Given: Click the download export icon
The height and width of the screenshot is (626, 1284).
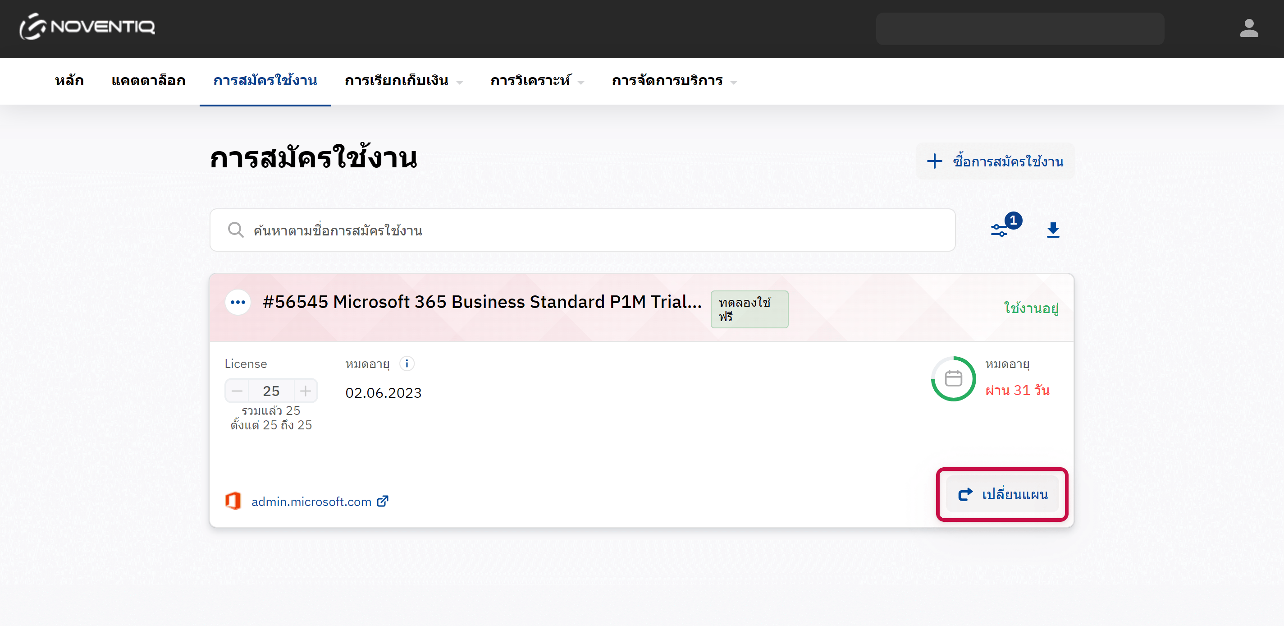Looking at the screenshot, I should [x=1053, y=230].
